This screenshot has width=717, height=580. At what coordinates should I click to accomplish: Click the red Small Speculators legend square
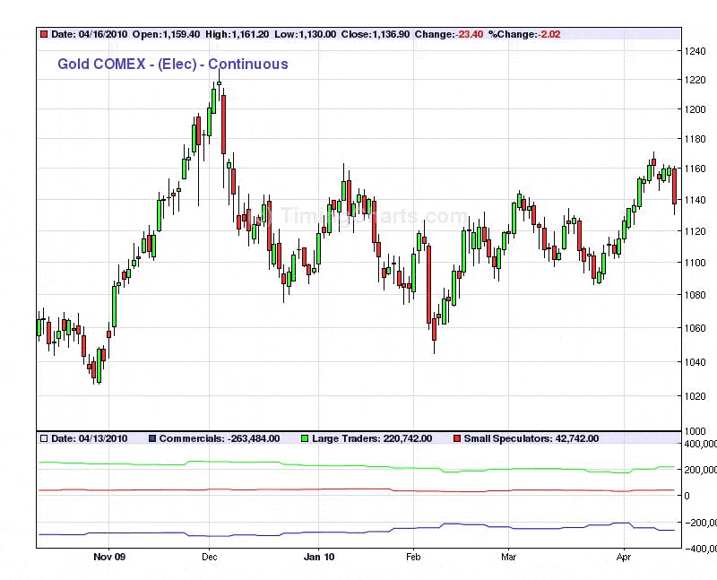click(x=457, y=438)
